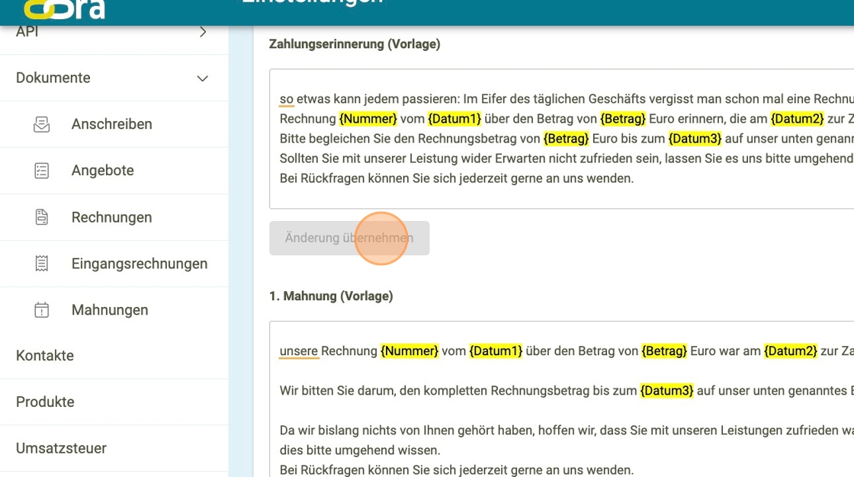
Task: Select Dokumente in the sidebar
Action: pos(114,78)
